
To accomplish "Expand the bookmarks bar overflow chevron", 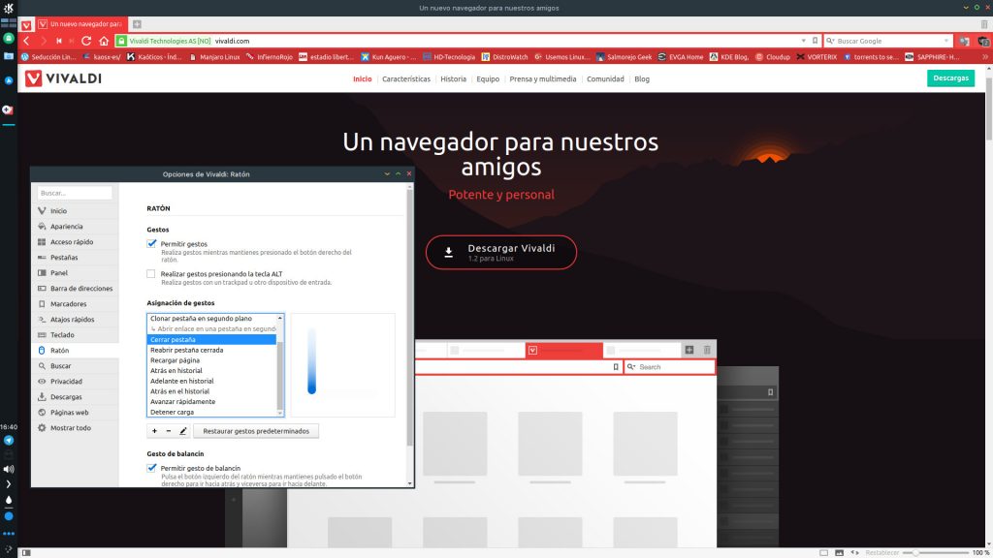I will pyautogui.click(x=983, y=56).
